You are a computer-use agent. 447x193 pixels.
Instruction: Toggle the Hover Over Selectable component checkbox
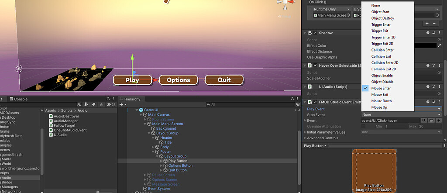315,65
